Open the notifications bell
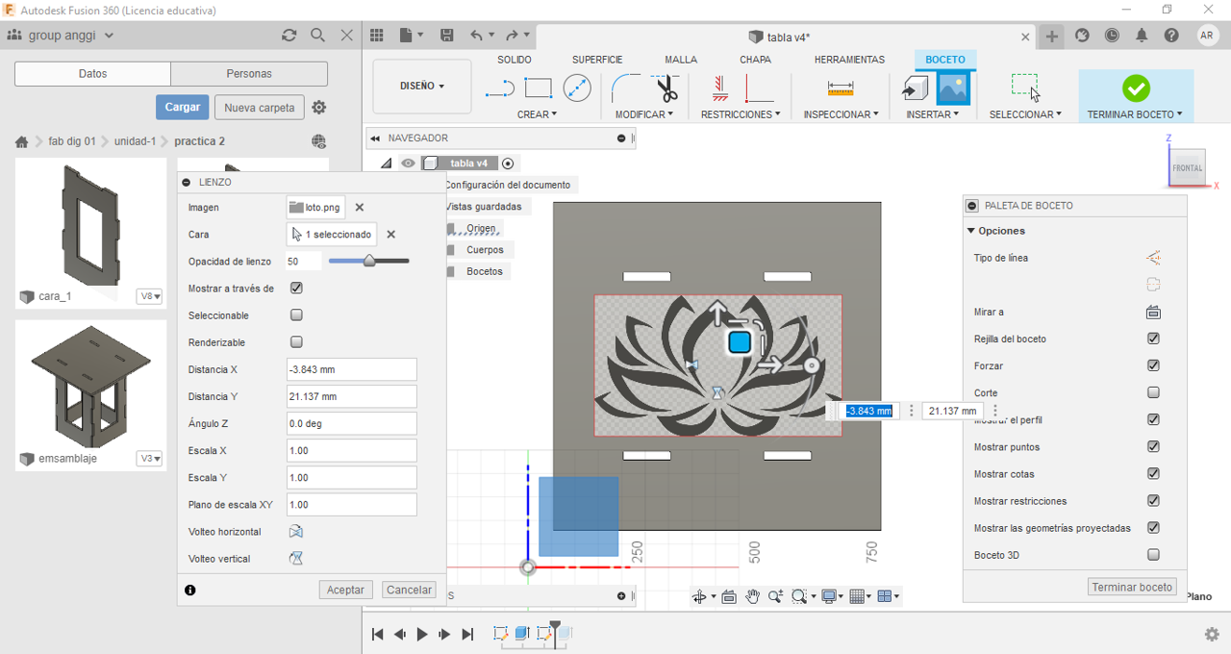 point(1142,35)
